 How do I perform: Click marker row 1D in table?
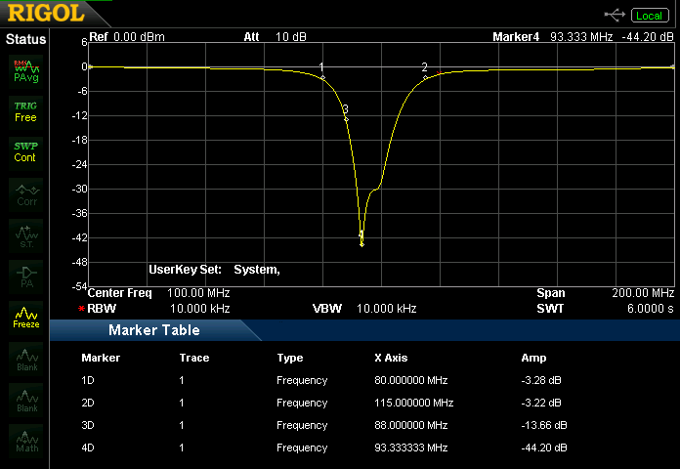click(324, 380)
